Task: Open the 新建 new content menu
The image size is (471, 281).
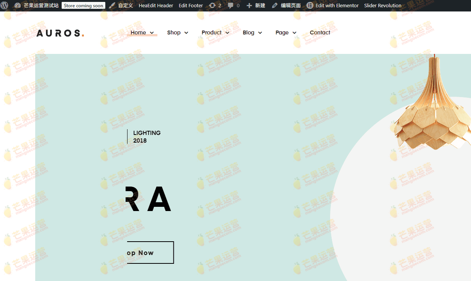Action: [260, 5]
